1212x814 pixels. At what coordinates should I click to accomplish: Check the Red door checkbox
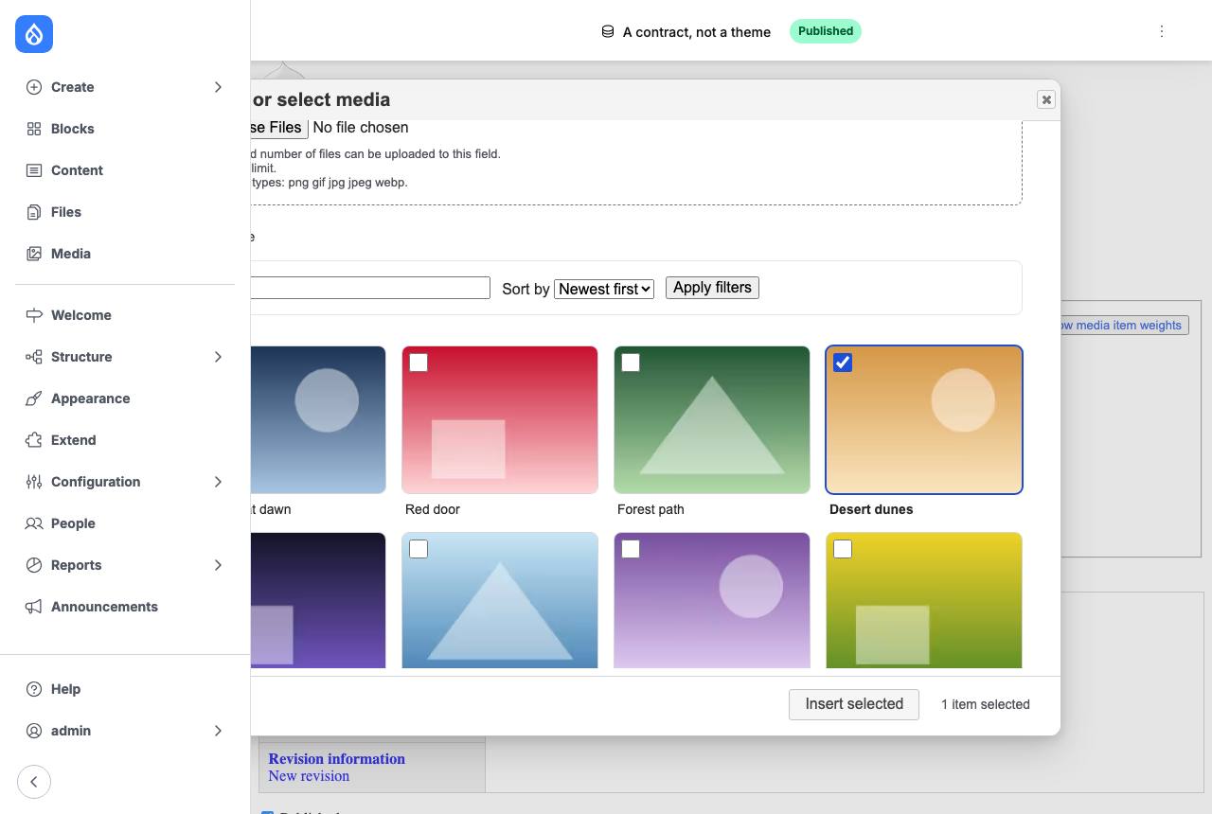(x=419, y=363)
